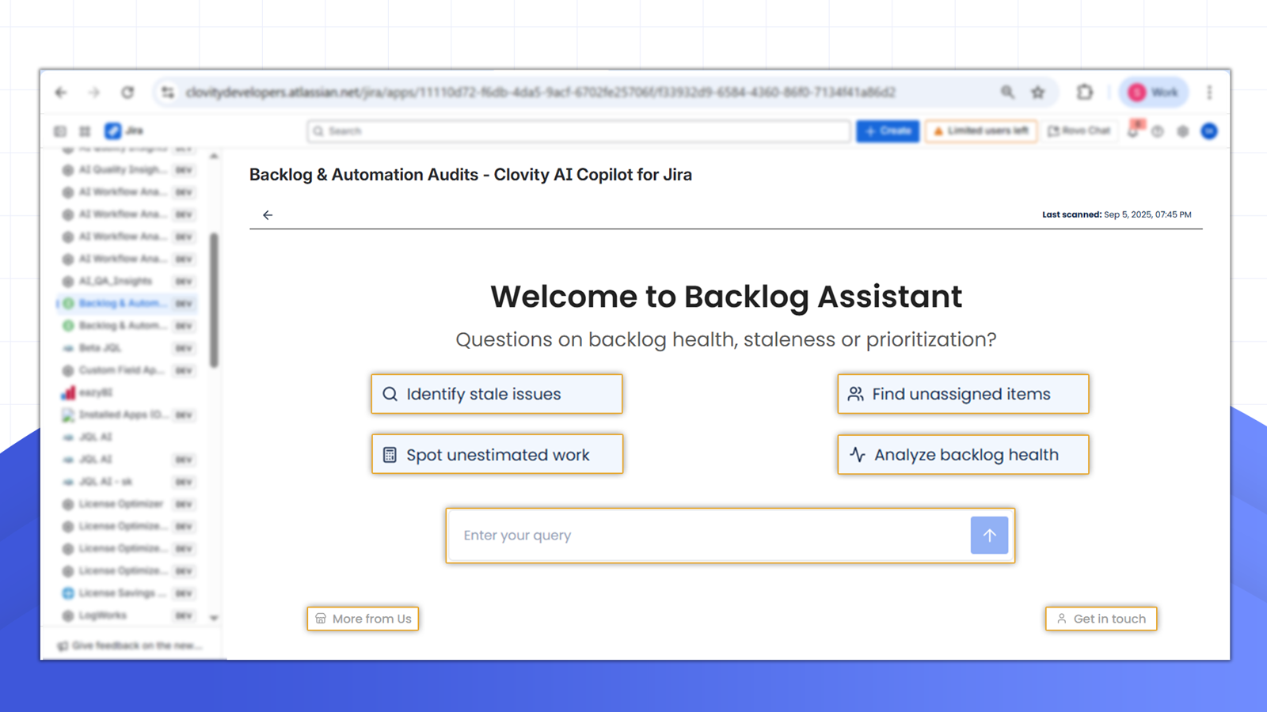Choose Analyze backlog health suggestion
Image resolution: width=1267 pixels, height=712 pixels.
[x=963, y=455]
